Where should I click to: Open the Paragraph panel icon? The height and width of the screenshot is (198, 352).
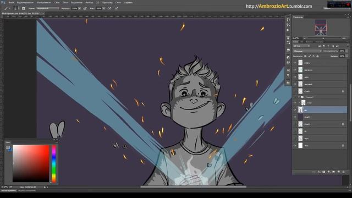288,75
